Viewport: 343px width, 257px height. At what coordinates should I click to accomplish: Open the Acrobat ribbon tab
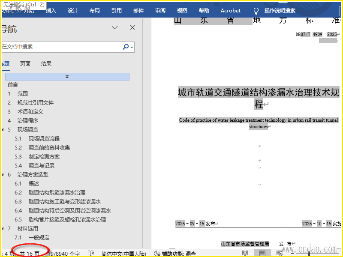[x=231, y=10]
